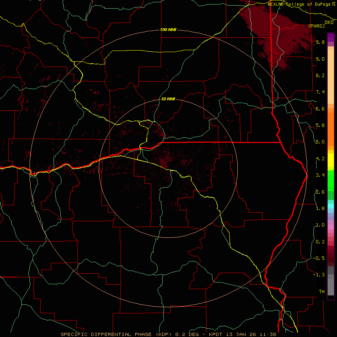
Task: Select the 3.4 scale value
Action: coord(320,175)
